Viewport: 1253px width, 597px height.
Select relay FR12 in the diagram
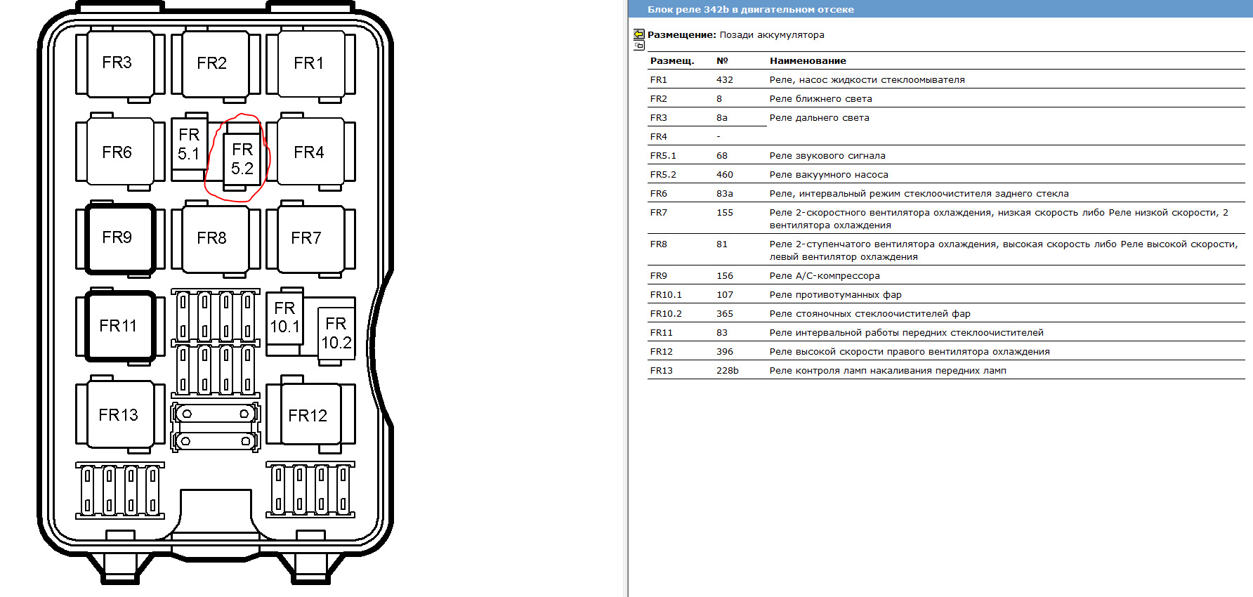pos(310,414)
